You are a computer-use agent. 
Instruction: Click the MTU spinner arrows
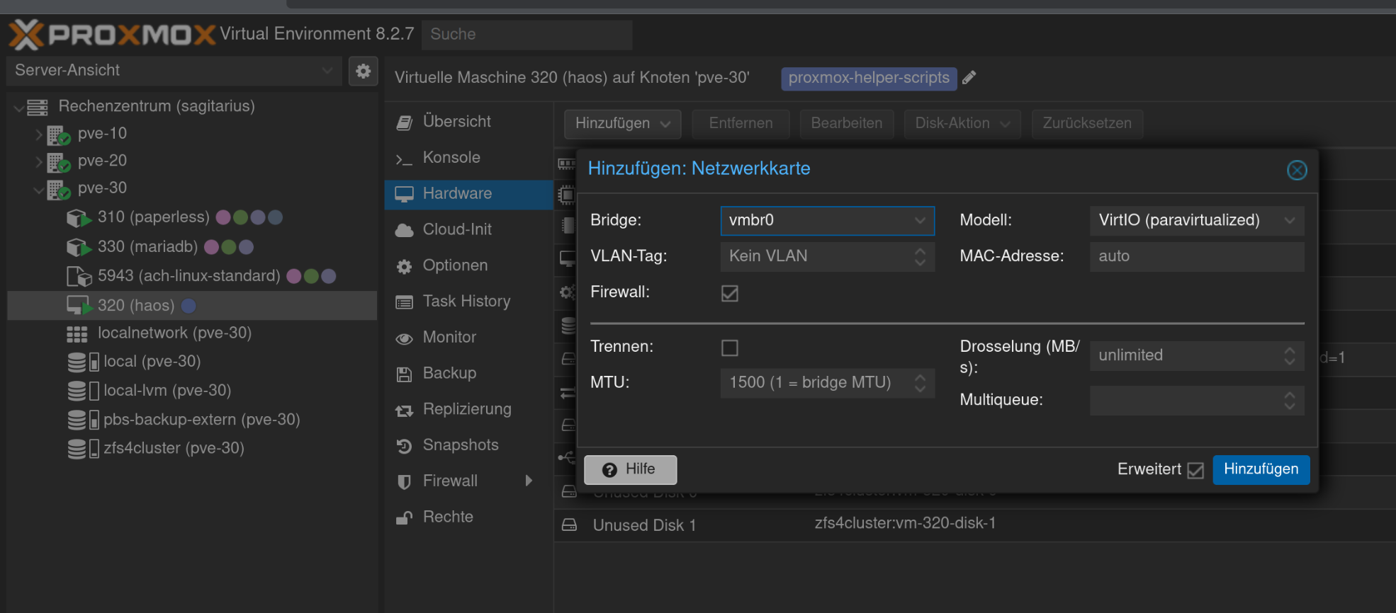pyautogui.click(x=920, y=383)
